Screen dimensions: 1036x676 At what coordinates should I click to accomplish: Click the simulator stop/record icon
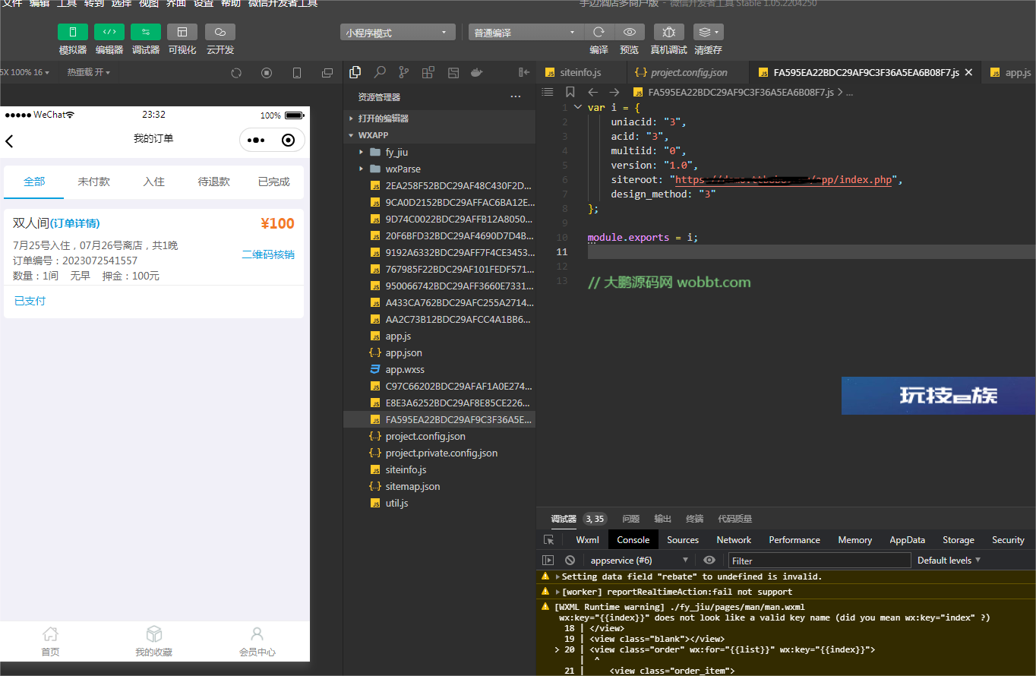267,73
